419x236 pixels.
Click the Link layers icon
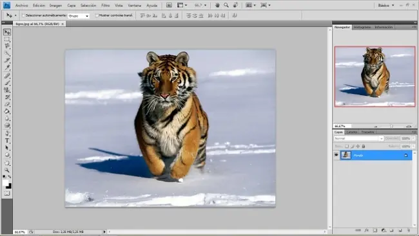pyautogui.click(x=358, y=230)
